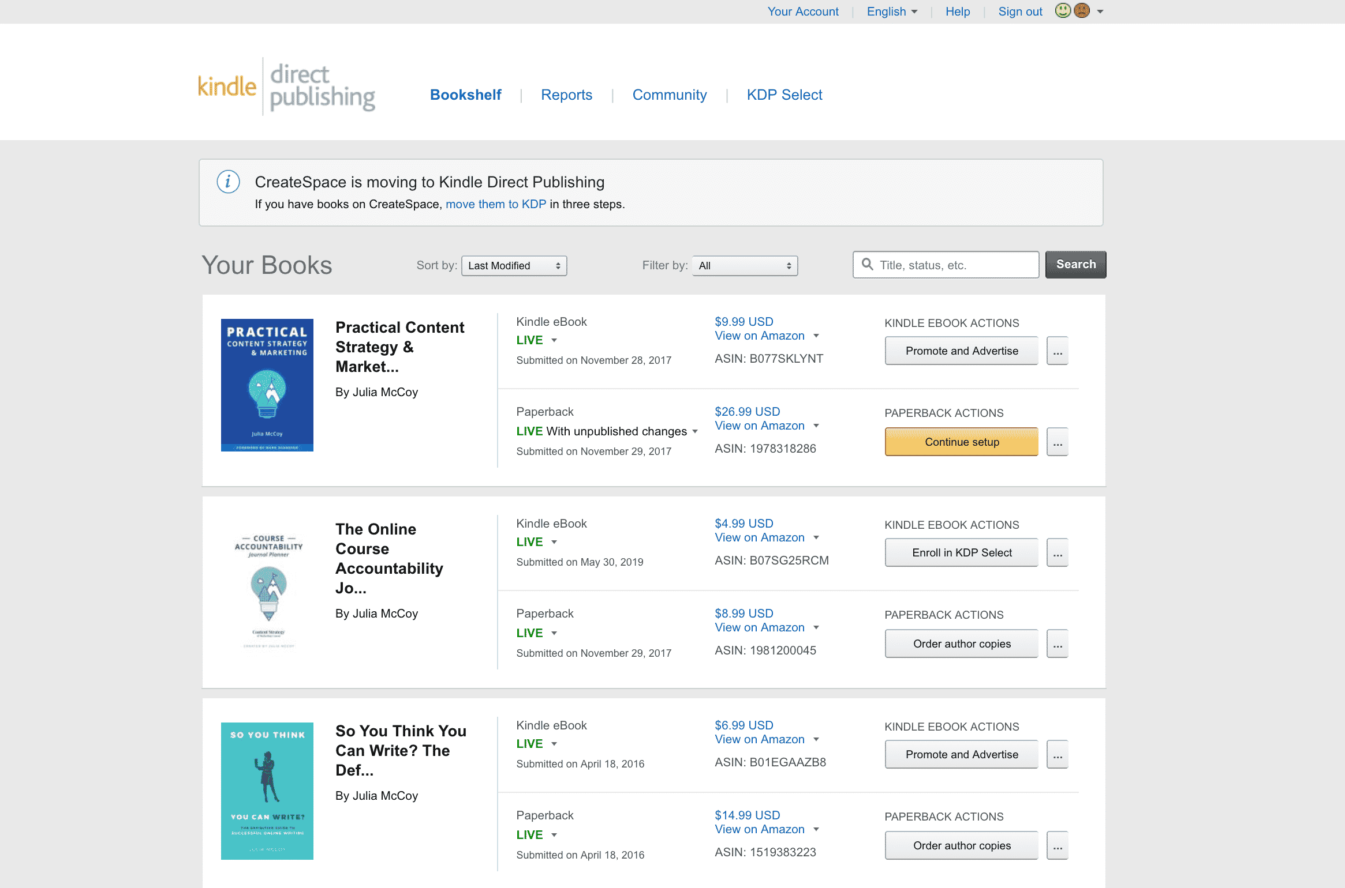Click So You Think You Can Write title
Screen dimensions: 1345x888
coord(401,751)
